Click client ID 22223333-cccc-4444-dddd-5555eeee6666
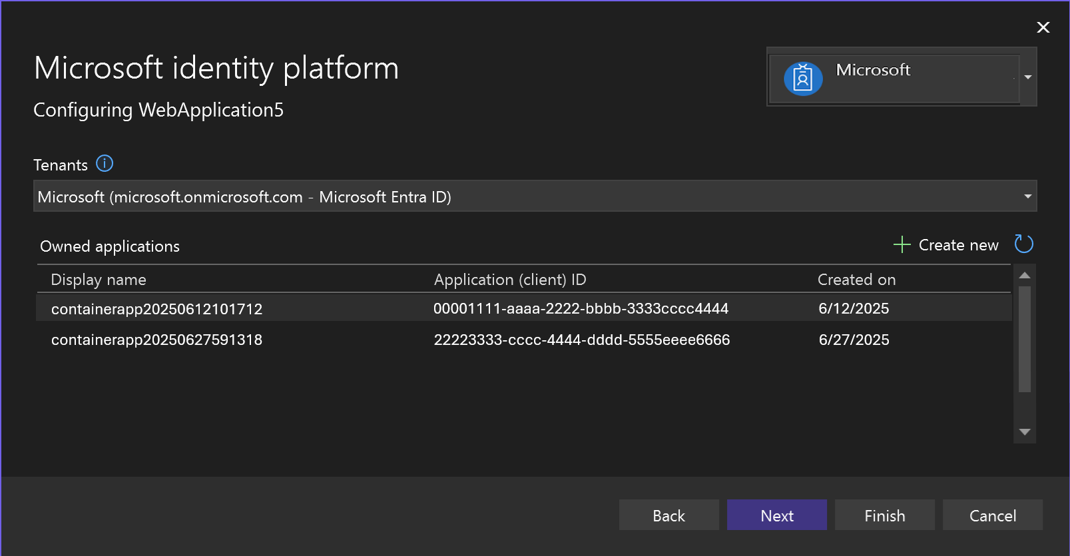 click(582, 340)
